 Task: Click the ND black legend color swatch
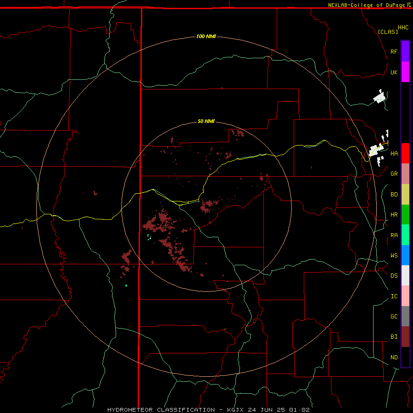pyautogui.click(x=405, y=357)
